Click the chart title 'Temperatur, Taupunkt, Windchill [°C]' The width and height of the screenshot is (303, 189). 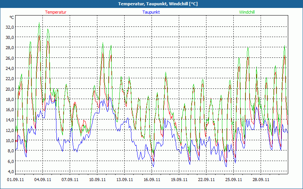tap(158, 4)
